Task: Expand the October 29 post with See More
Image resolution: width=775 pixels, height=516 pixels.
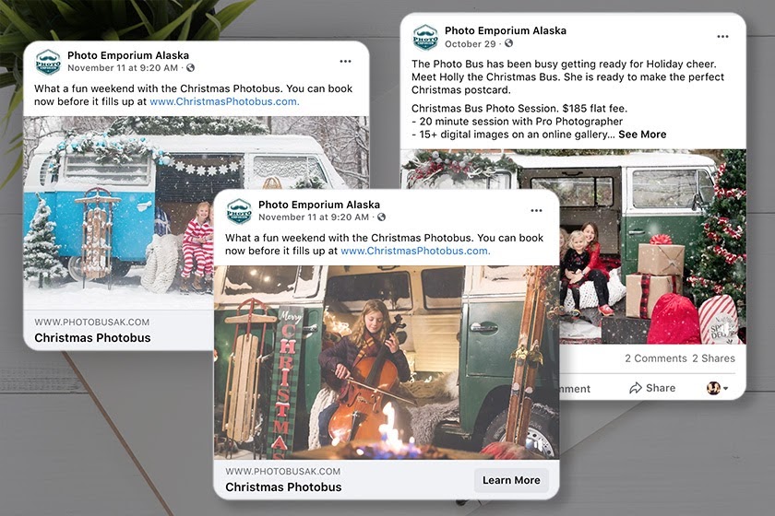Action: click(642, 135)
